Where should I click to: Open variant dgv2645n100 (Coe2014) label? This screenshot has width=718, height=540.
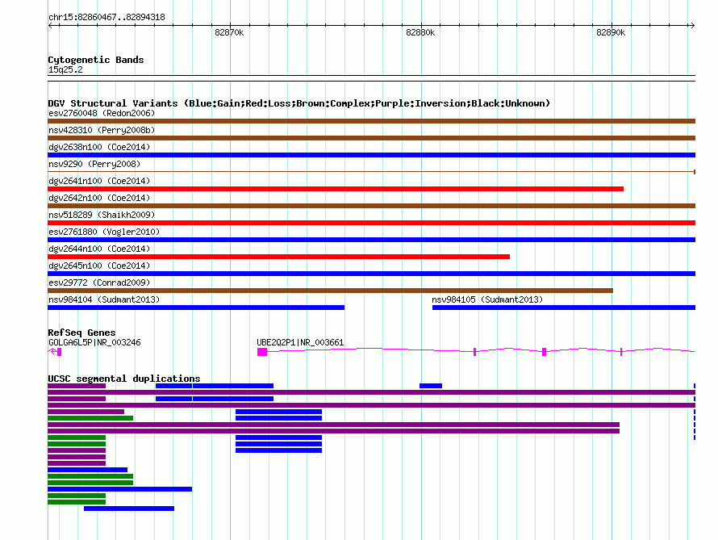coord(99,266)
